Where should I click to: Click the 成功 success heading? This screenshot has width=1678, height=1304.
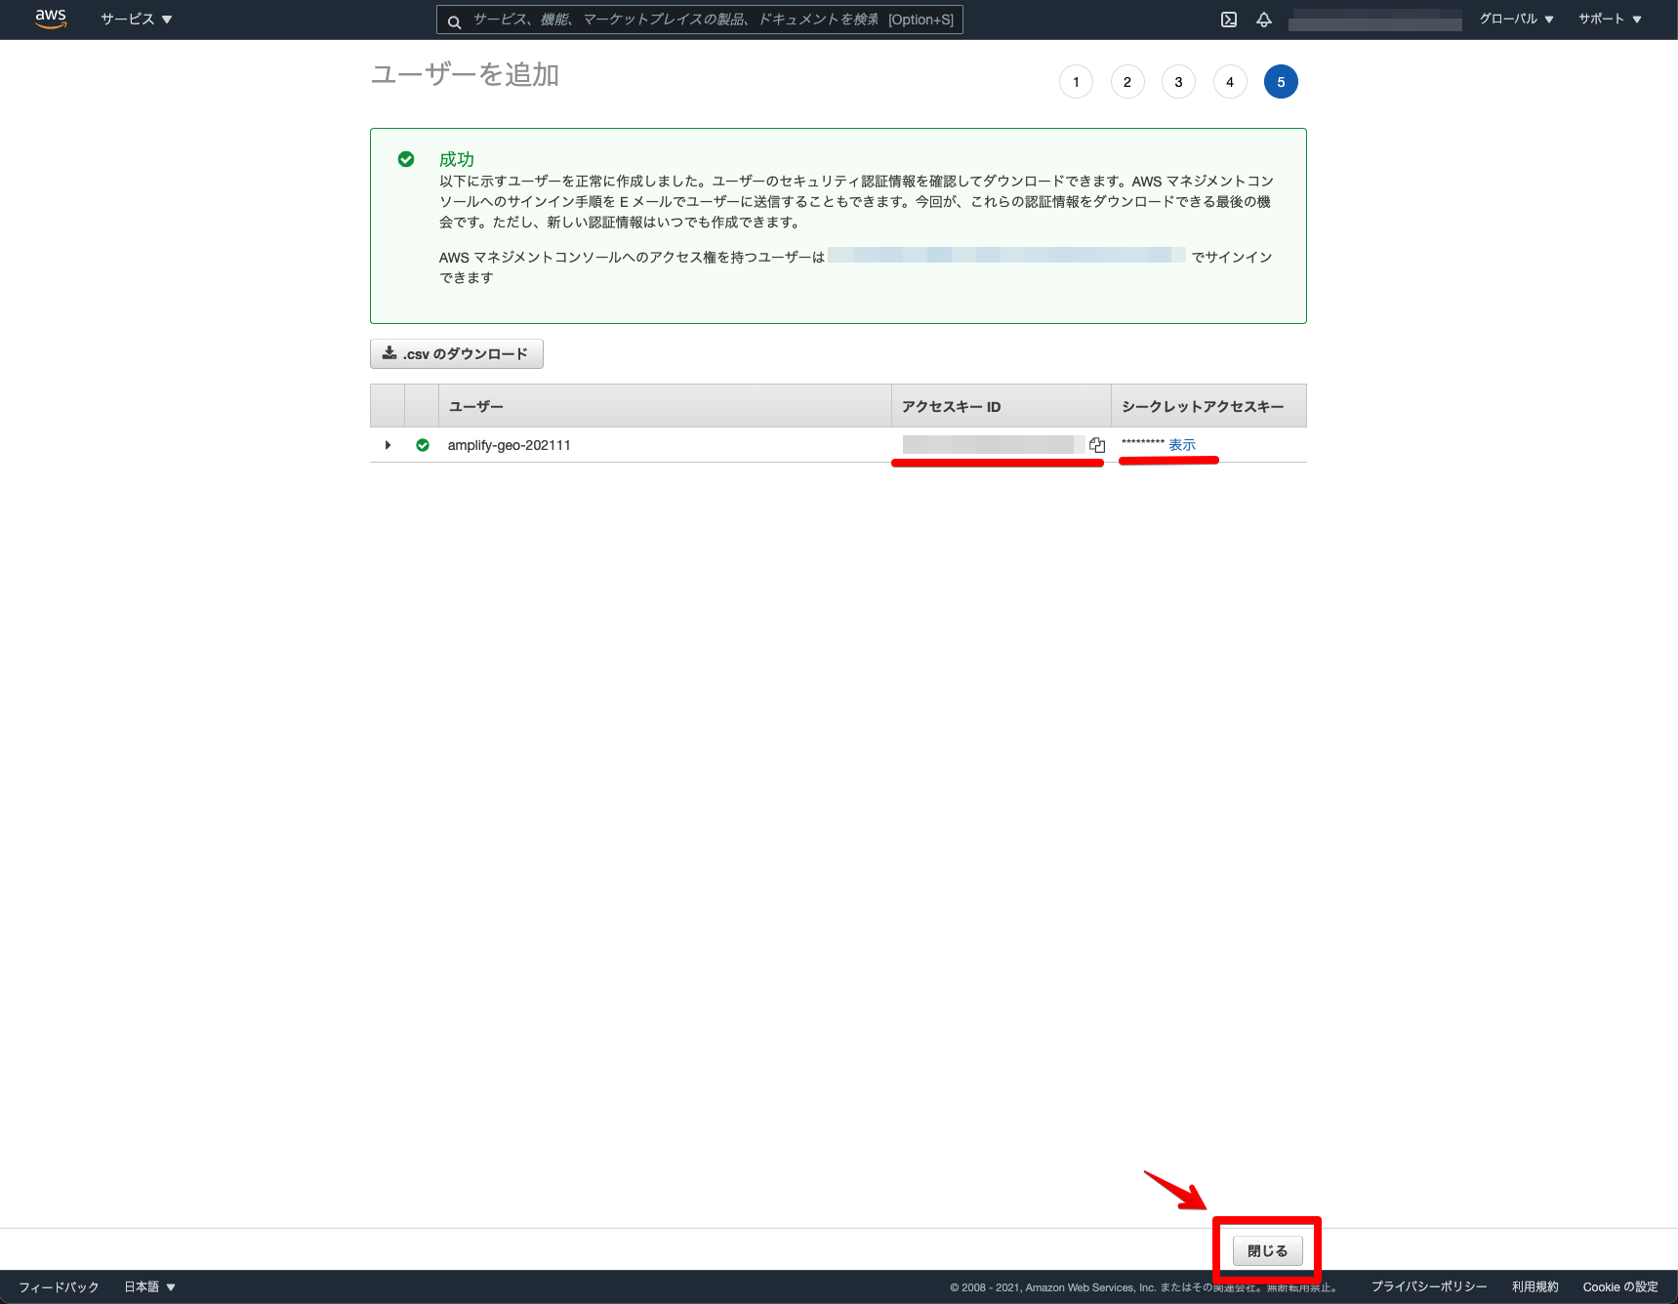point(457,159)
